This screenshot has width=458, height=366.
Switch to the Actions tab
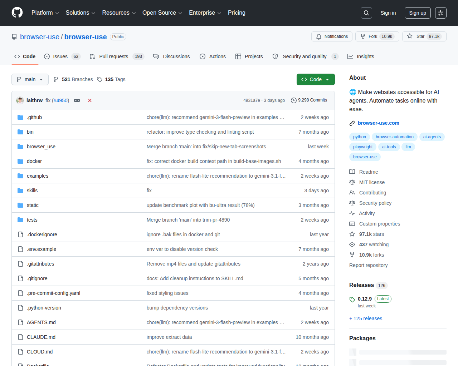[213, 56]
